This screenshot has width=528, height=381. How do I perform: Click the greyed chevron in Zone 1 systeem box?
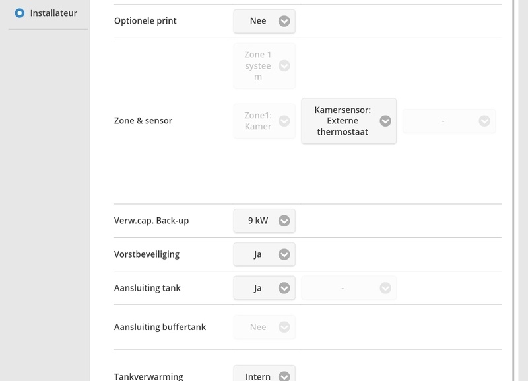pos(284,66)
